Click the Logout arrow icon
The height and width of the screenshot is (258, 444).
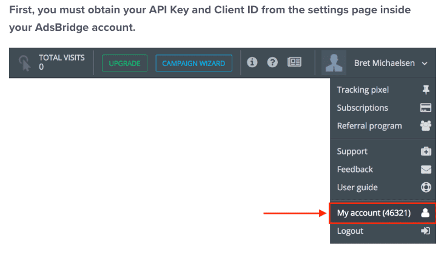(x=426, y=231)
